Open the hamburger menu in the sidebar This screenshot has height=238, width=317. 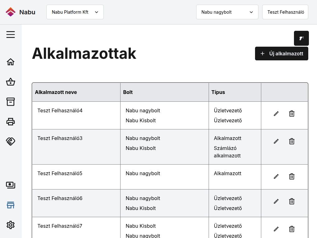tap(11, 35)
